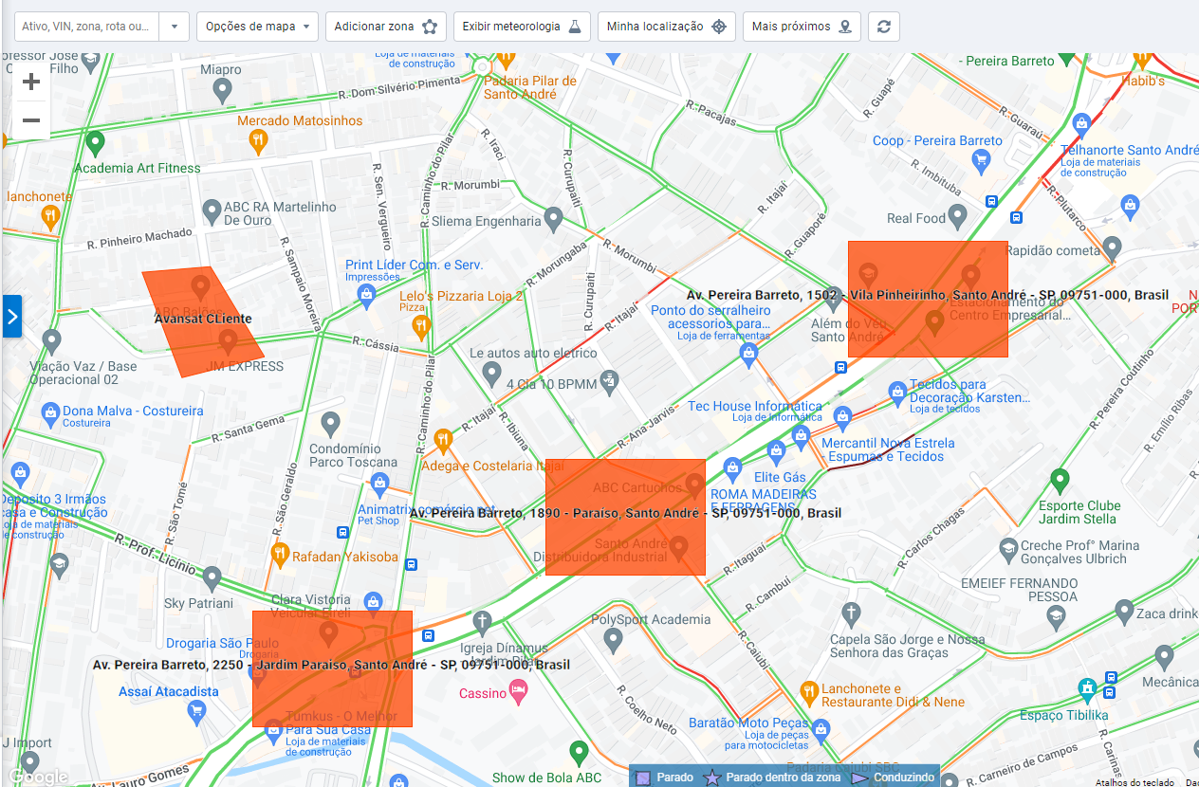The image size is (1199, 787).
Task: Open the asset search dropdown arrow
Action: point(175,27)
